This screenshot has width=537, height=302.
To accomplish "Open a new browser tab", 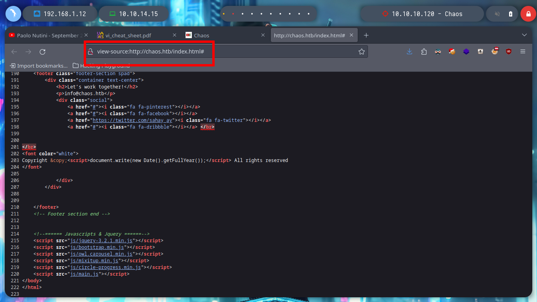I will point(366,35).
